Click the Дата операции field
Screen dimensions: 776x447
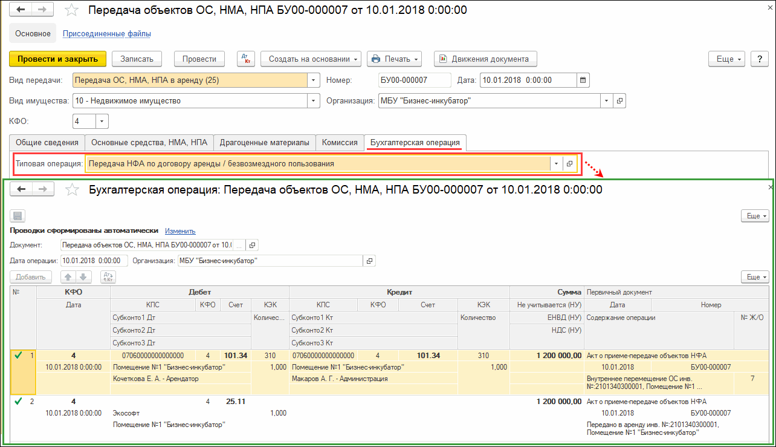point(94,261)
